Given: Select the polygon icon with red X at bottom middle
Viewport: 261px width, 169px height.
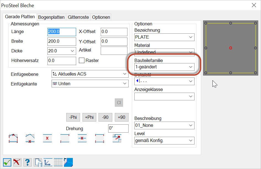Looking at the screenshot, I should point(30,138).
